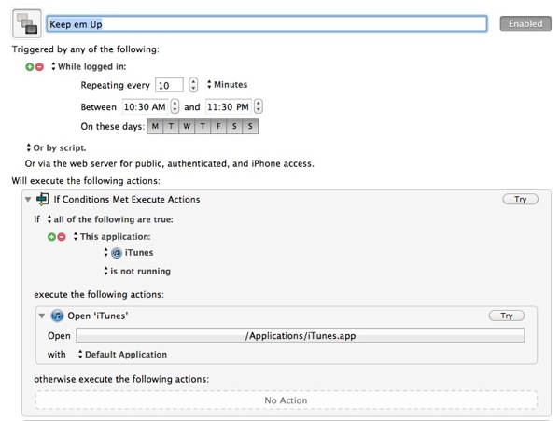Click the 'Repeating every' value field showing 10
Screen dimensions: 560x421
pos(169,85)
